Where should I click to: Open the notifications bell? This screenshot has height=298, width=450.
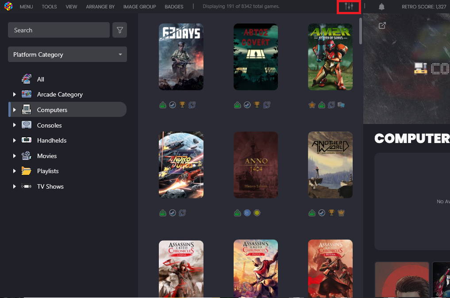pyautogui.click(x=381, y=7)
